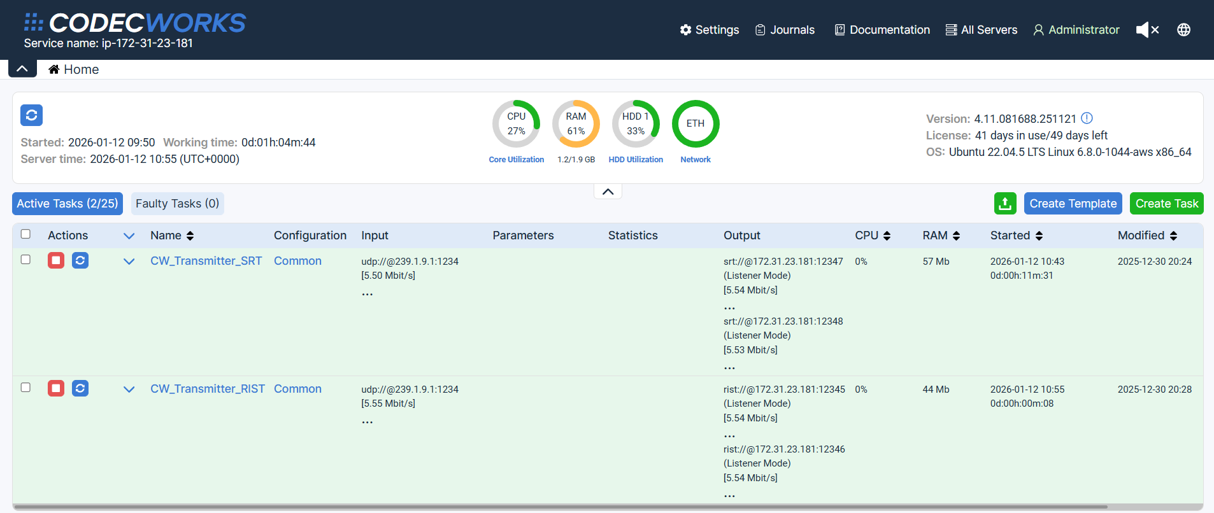
Task: Open the CW_Transmitter_RIST task link
Action: tap(207, 389)
